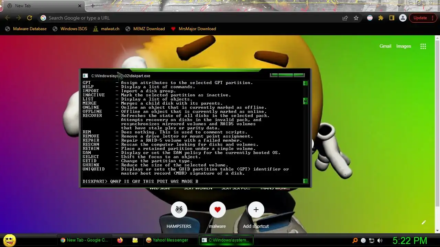Open the network tray icon
This screenshot has width=440, height=247.
tap(372, 240)
